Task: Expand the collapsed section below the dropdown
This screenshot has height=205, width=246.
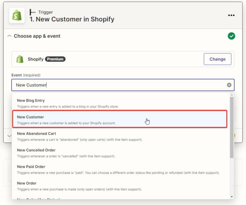Action: [x=10, y=136]
